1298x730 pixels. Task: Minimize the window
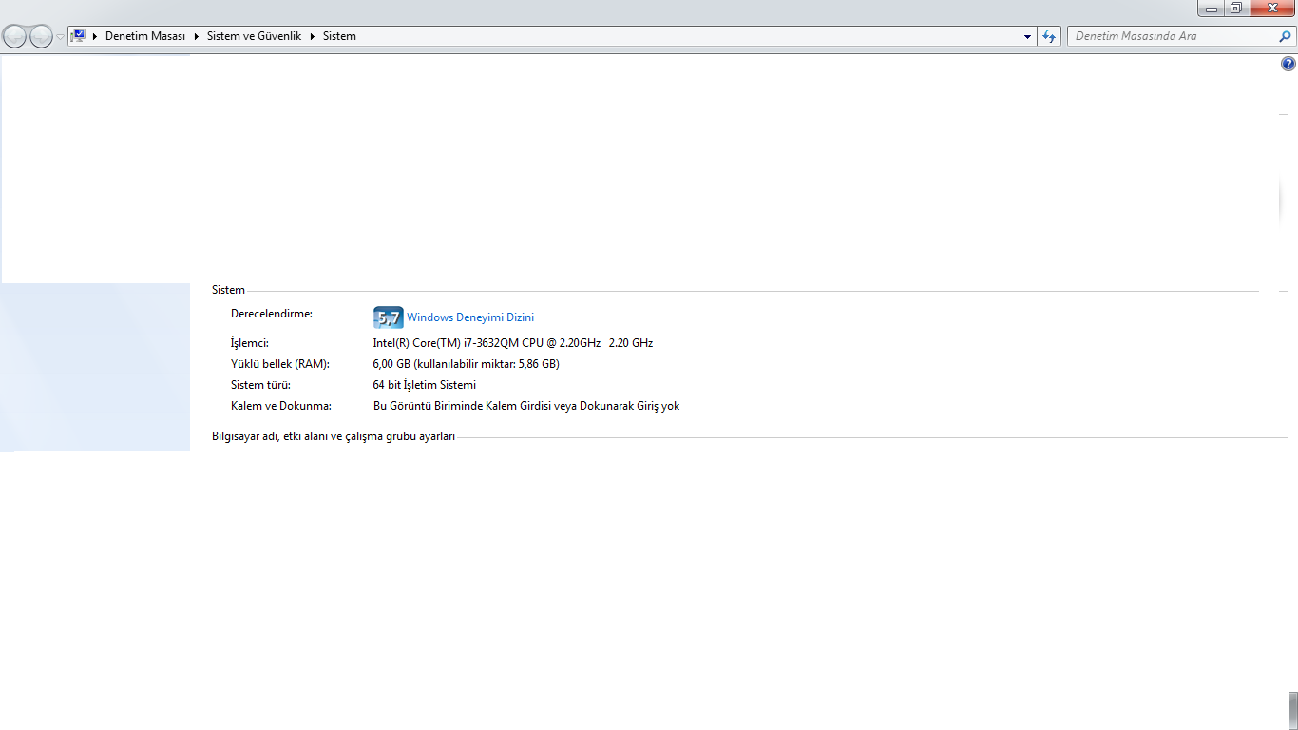(1211, 9)
